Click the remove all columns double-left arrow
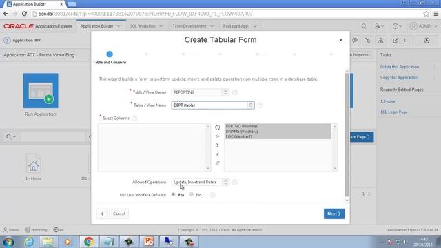Screen dimensions: 441x248 pyautogui.click(x=218, y=163)
